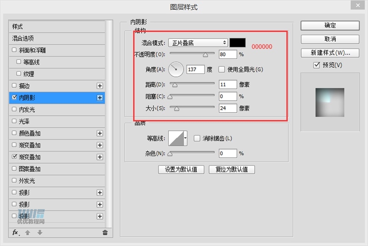368x246 pixels.
Task: Open the fx add-style menu icon
Action: (x=16, y=232)
